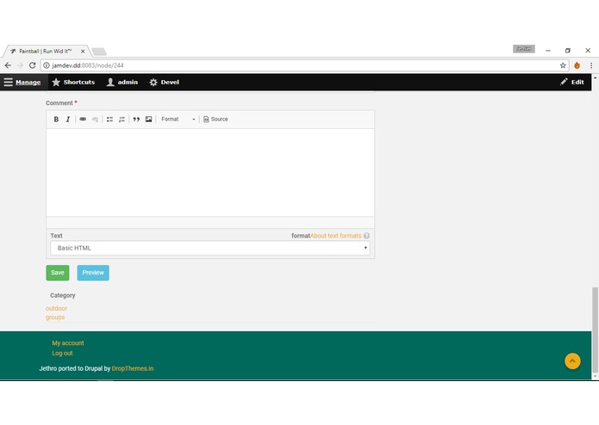Open the Shortcuts menu
Image resolution: width=599 pixels, height=425 pixels.
point(73,82)
